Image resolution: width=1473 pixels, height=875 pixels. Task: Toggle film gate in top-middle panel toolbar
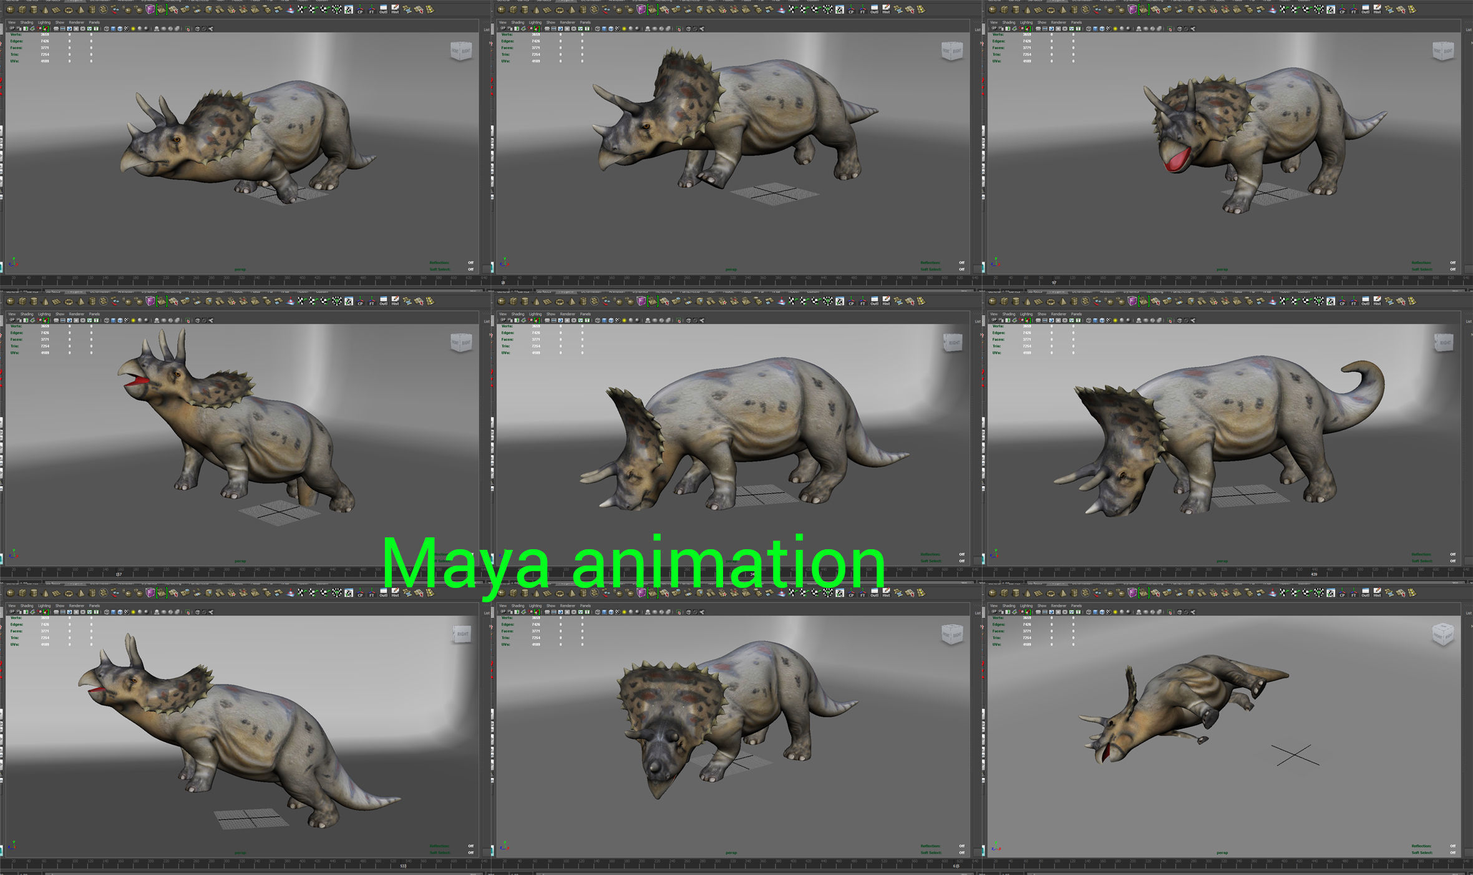pos(553,29)
